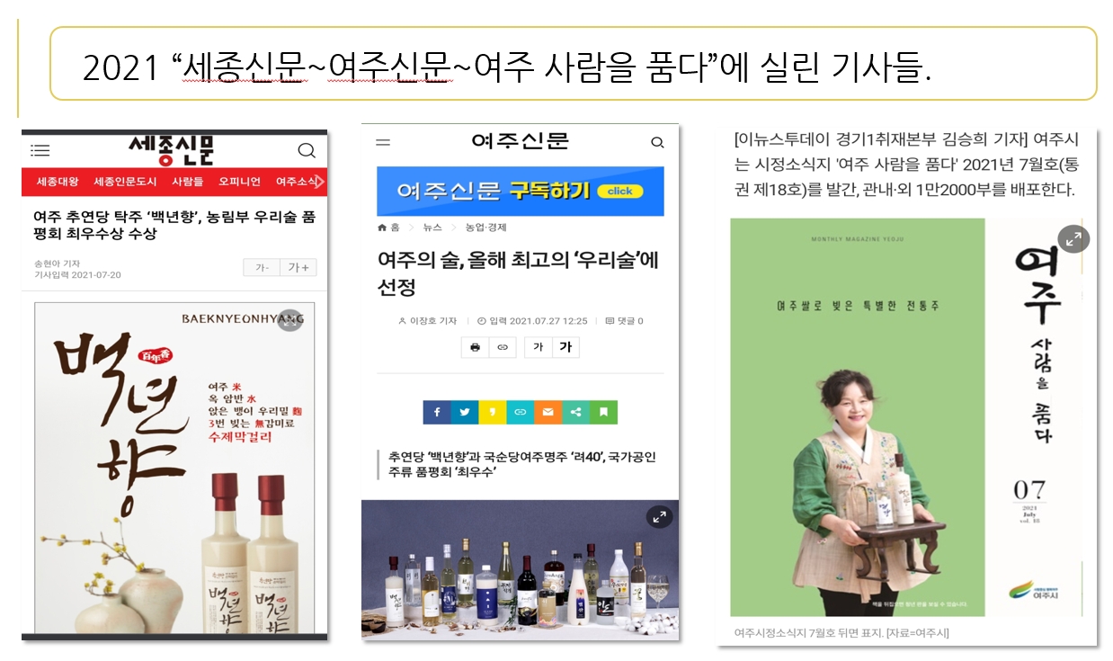Share the article on Twitter
Viewport: 1113px width, 661px height.
465,412
